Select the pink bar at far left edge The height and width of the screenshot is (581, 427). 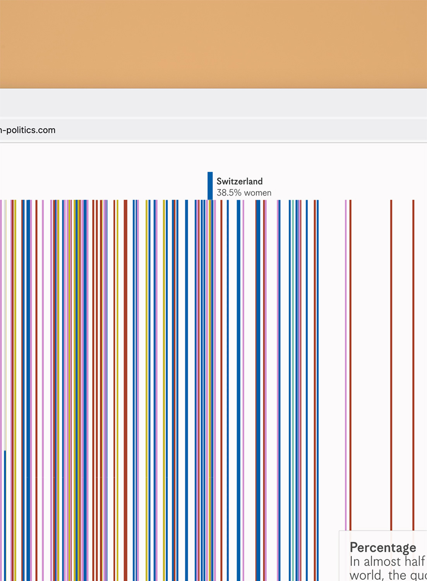coord(1,349)
